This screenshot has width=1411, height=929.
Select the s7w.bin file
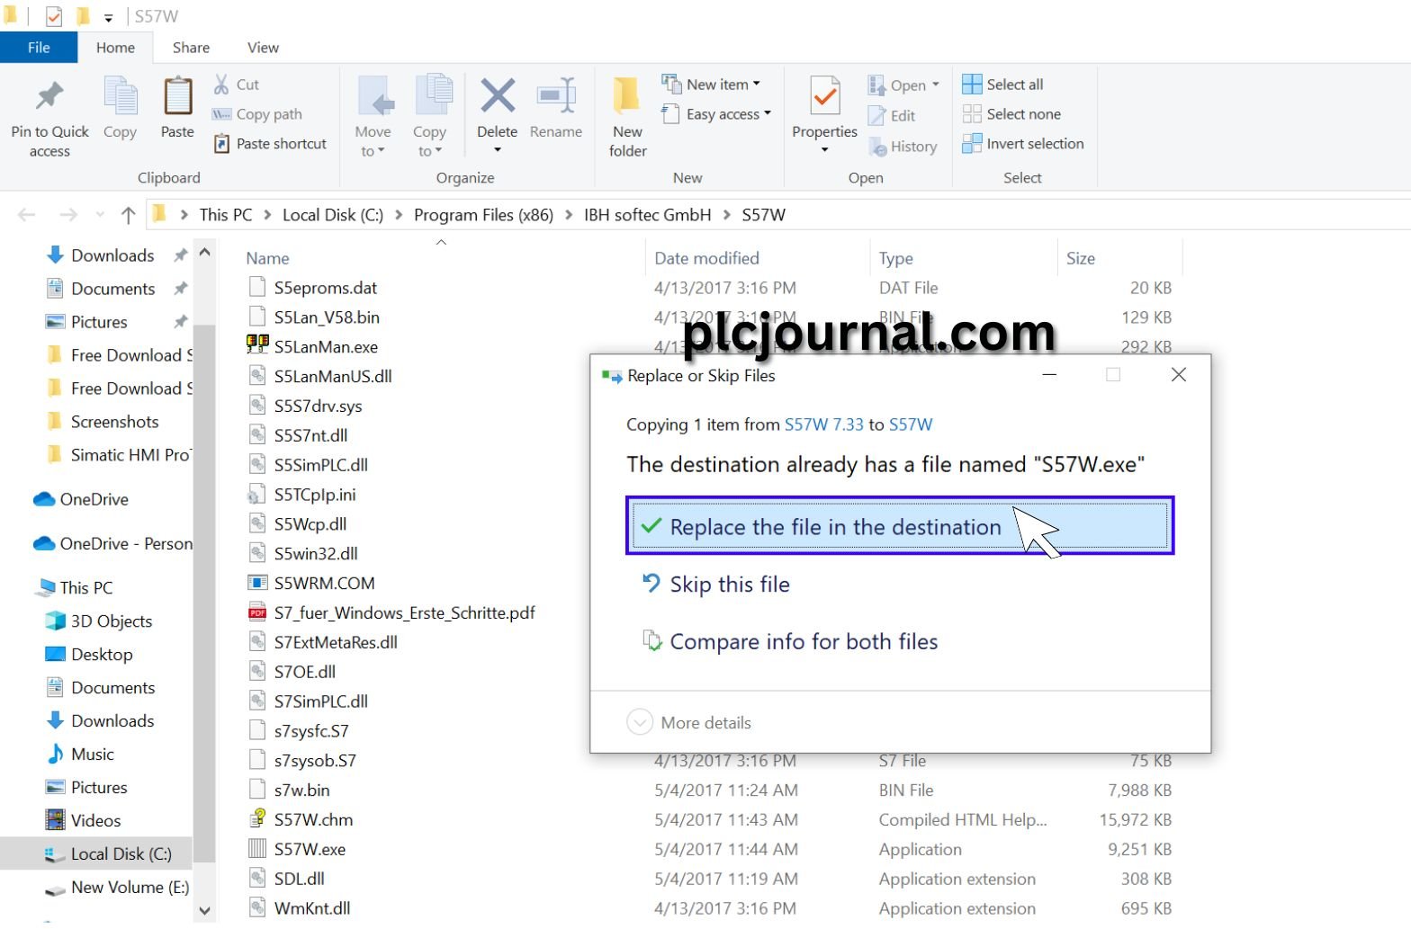[301, 790]
